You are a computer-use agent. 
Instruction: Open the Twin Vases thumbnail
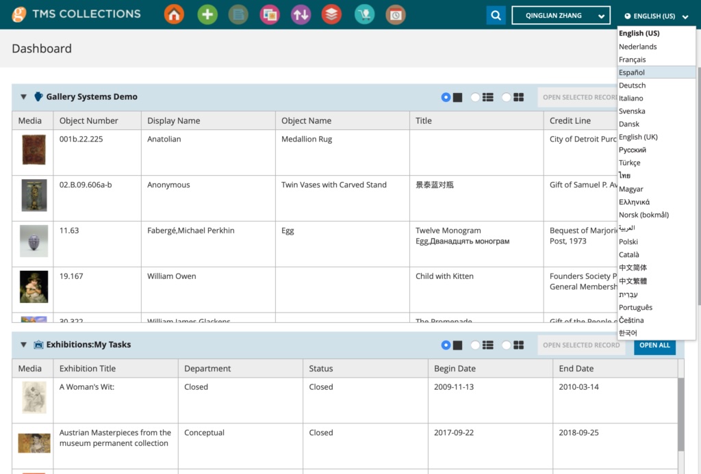click(34, 196)
